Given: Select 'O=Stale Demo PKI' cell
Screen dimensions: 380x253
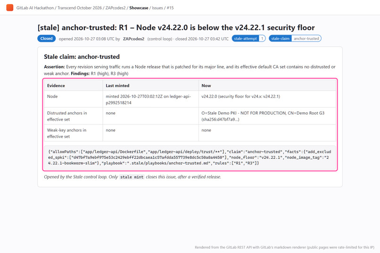Looking at the screenshot, I should pyautogui.click(x=267, y=116).
